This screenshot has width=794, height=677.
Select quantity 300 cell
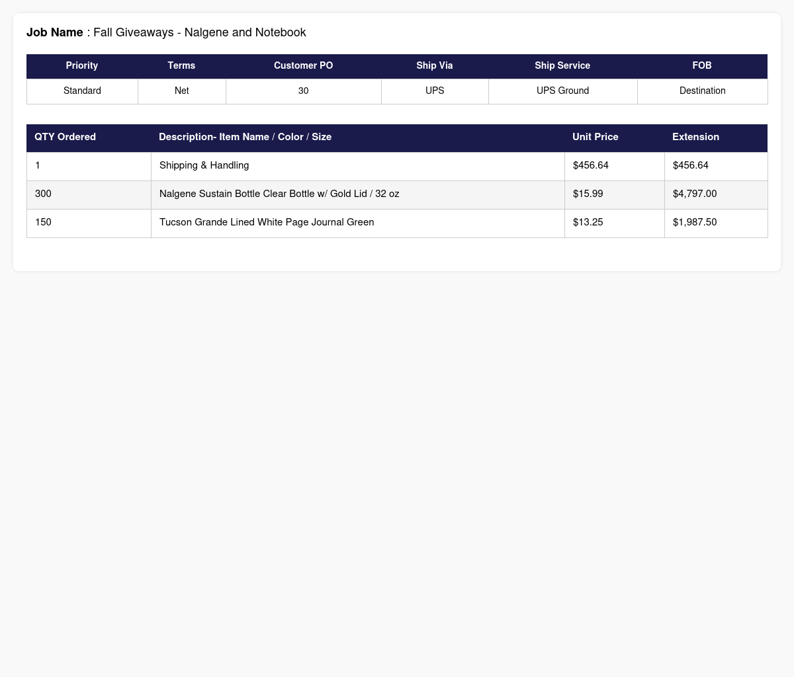[89, 194]
